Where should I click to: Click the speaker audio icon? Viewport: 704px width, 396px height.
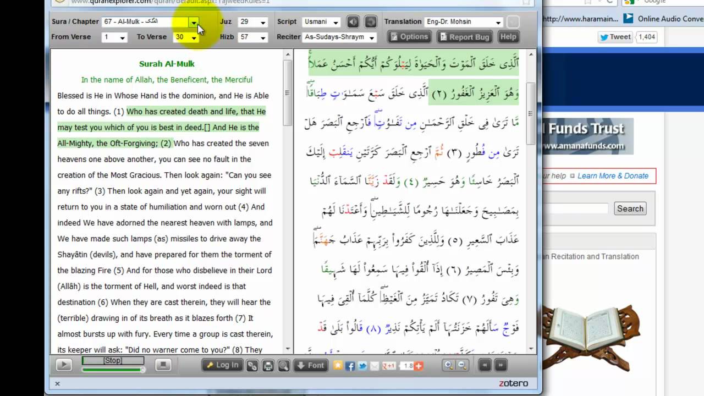353,22
